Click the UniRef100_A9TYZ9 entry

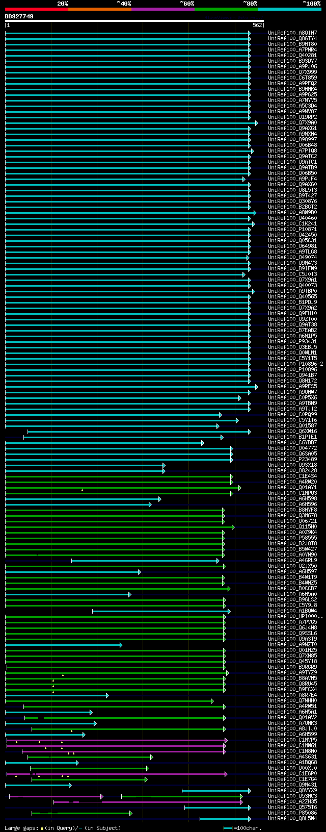click(x=292, y=673)
